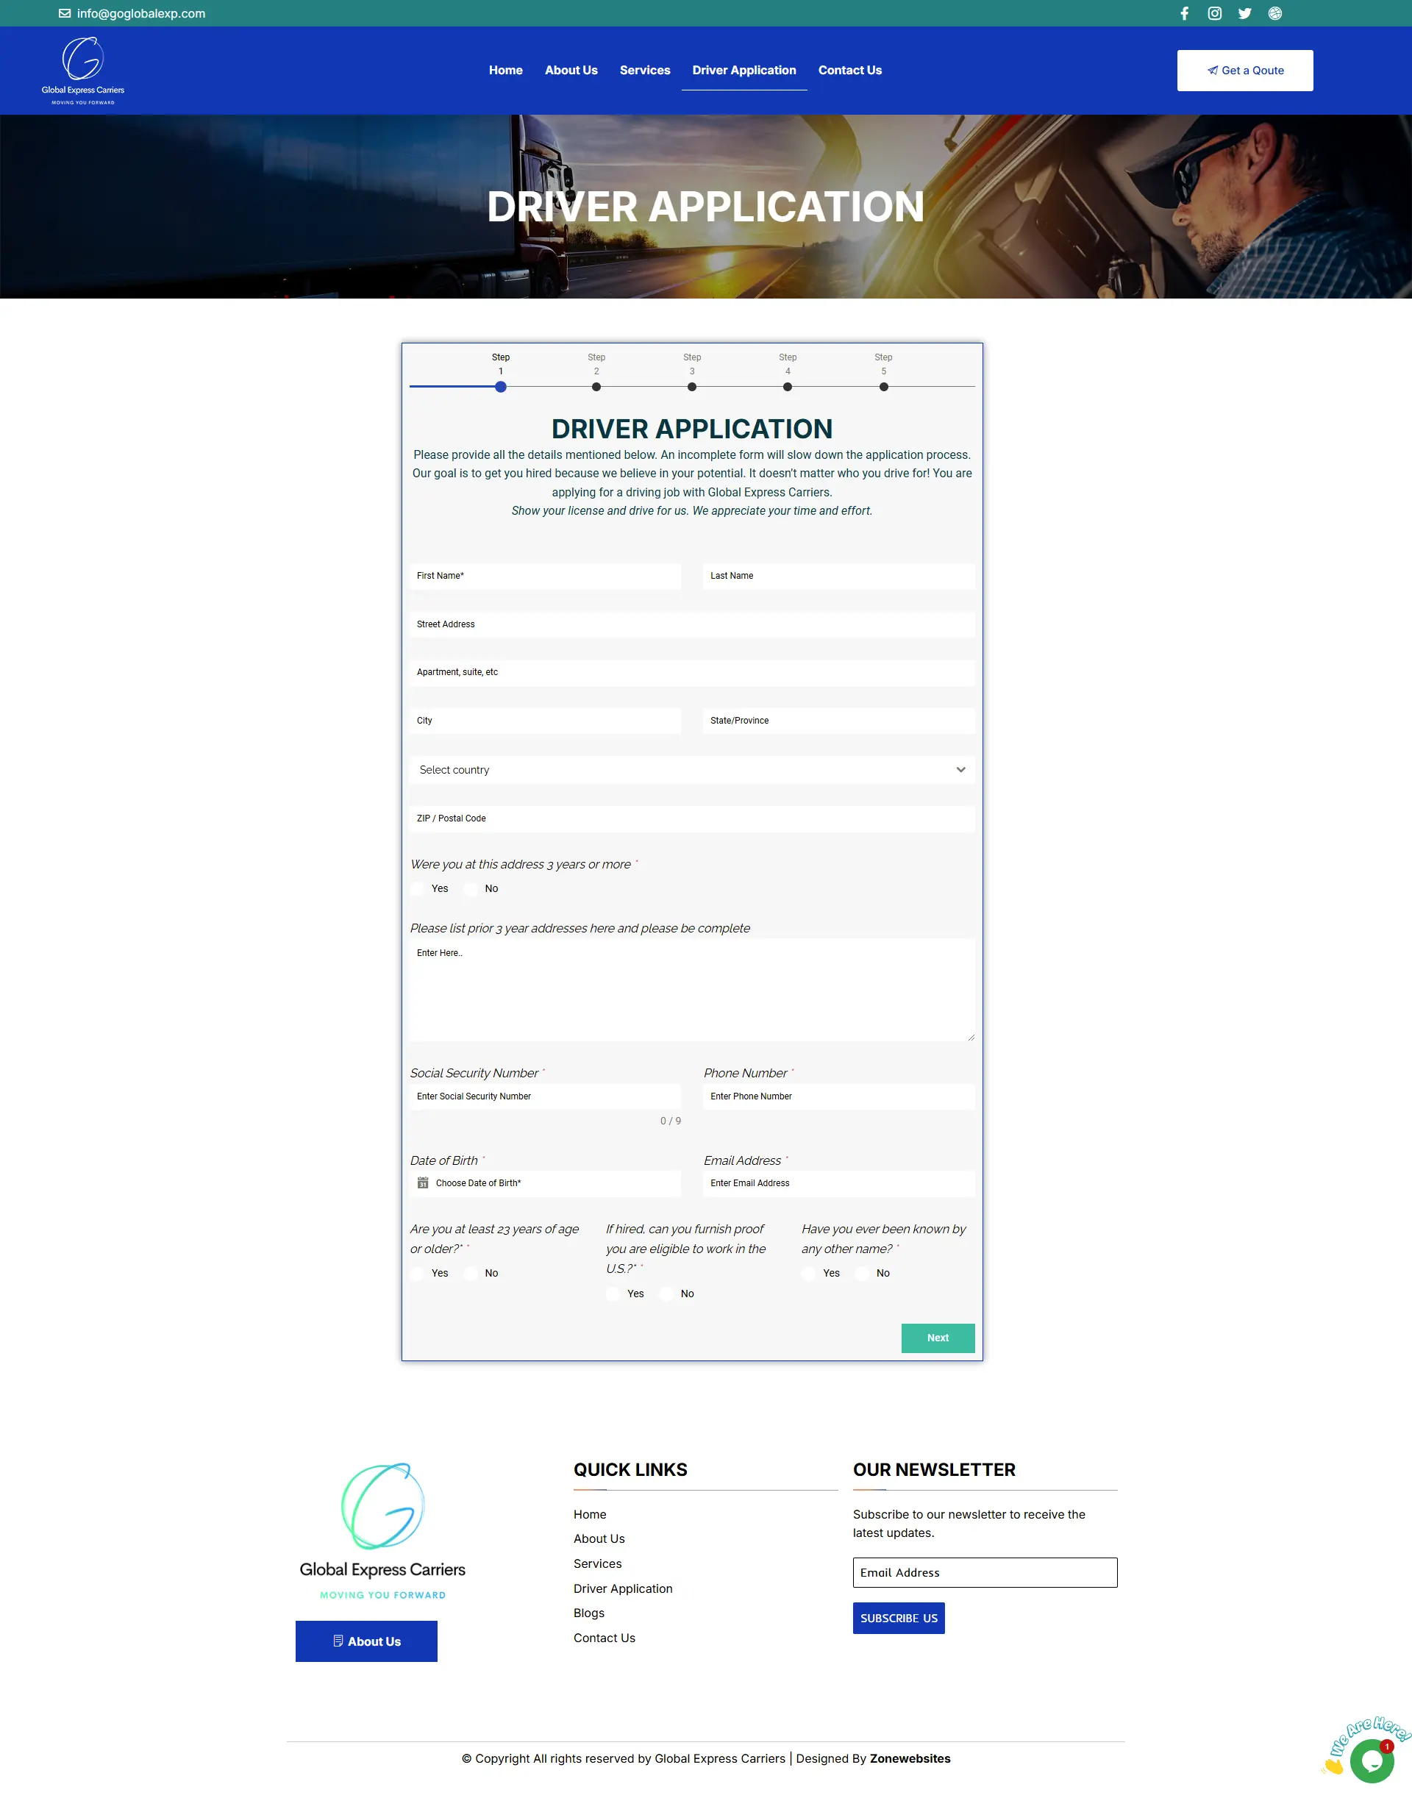Click the Services menu item
This screenshot has height=1798, width=1412.
point(644,68)
